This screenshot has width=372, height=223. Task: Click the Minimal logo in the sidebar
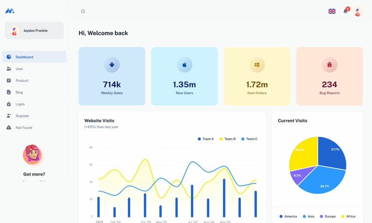coord(10,10)
